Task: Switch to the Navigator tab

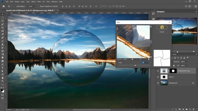Action: tap(161, 12)
